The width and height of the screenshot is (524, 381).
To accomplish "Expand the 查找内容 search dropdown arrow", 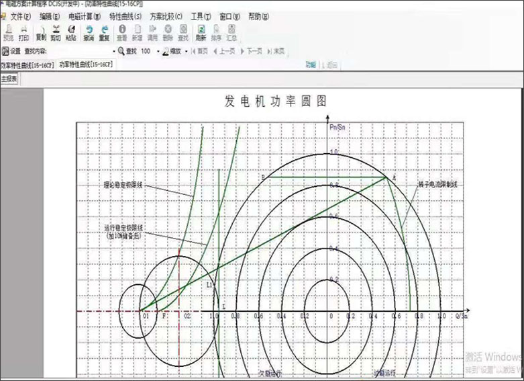I will coord(113,50).
